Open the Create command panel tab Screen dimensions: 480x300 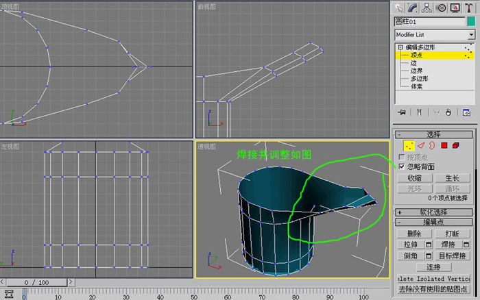pyautogui.click(x=398, y=8)
